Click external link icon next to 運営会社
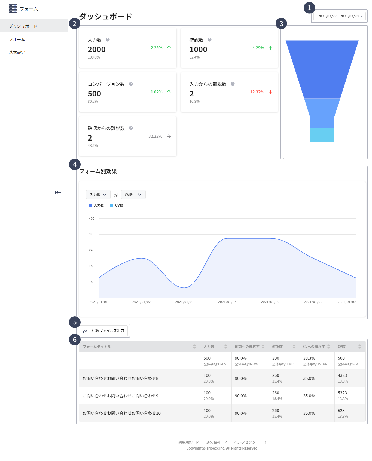 [225, 442]
